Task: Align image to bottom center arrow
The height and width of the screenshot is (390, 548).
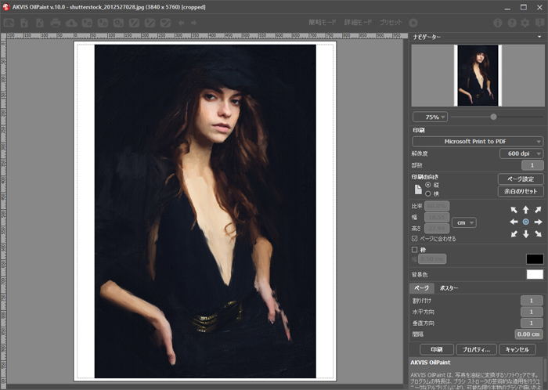Action: point(525,234)
